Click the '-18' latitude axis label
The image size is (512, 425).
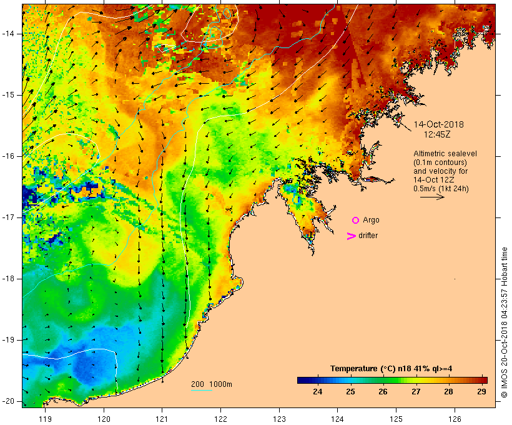[x=8, y=279]
